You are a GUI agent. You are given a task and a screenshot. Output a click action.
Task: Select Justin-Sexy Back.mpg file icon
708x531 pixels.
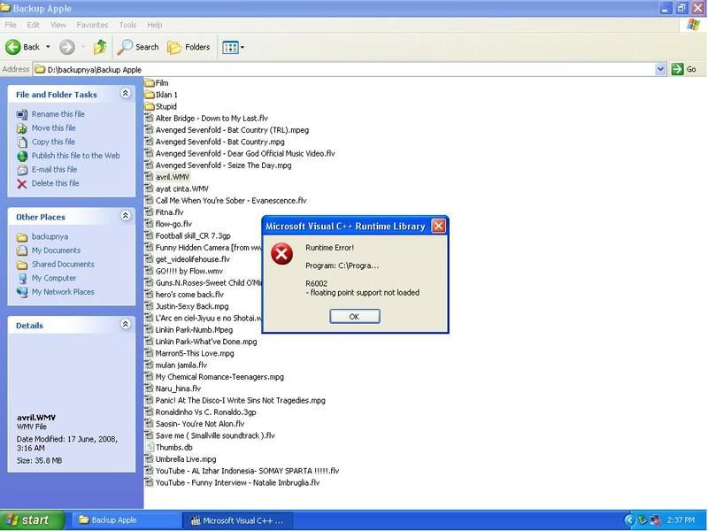[x=149, y=306]
